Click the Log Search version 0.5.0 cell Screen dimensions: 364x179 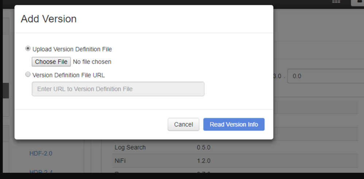204,147
